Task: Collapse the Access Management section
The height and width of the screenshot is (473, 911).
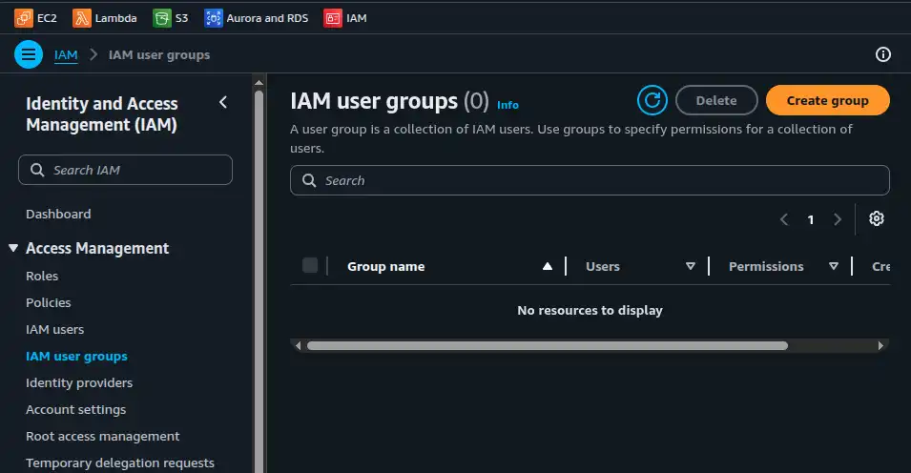Action: (x=13, y=248)
